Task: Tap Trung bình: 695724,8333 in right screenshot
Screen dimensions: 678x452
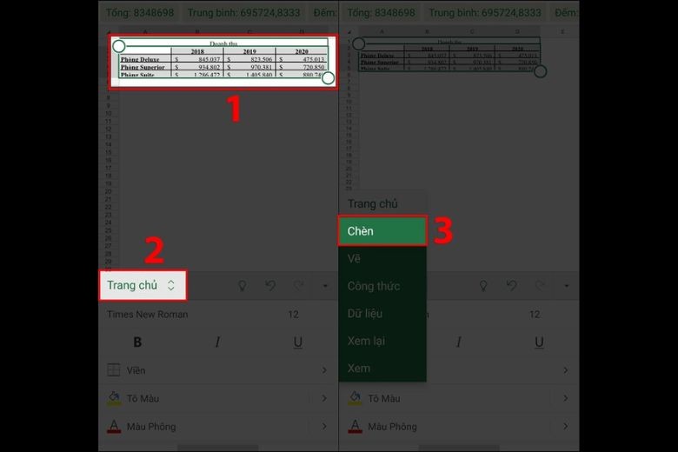Action: [x=485, y=13]
